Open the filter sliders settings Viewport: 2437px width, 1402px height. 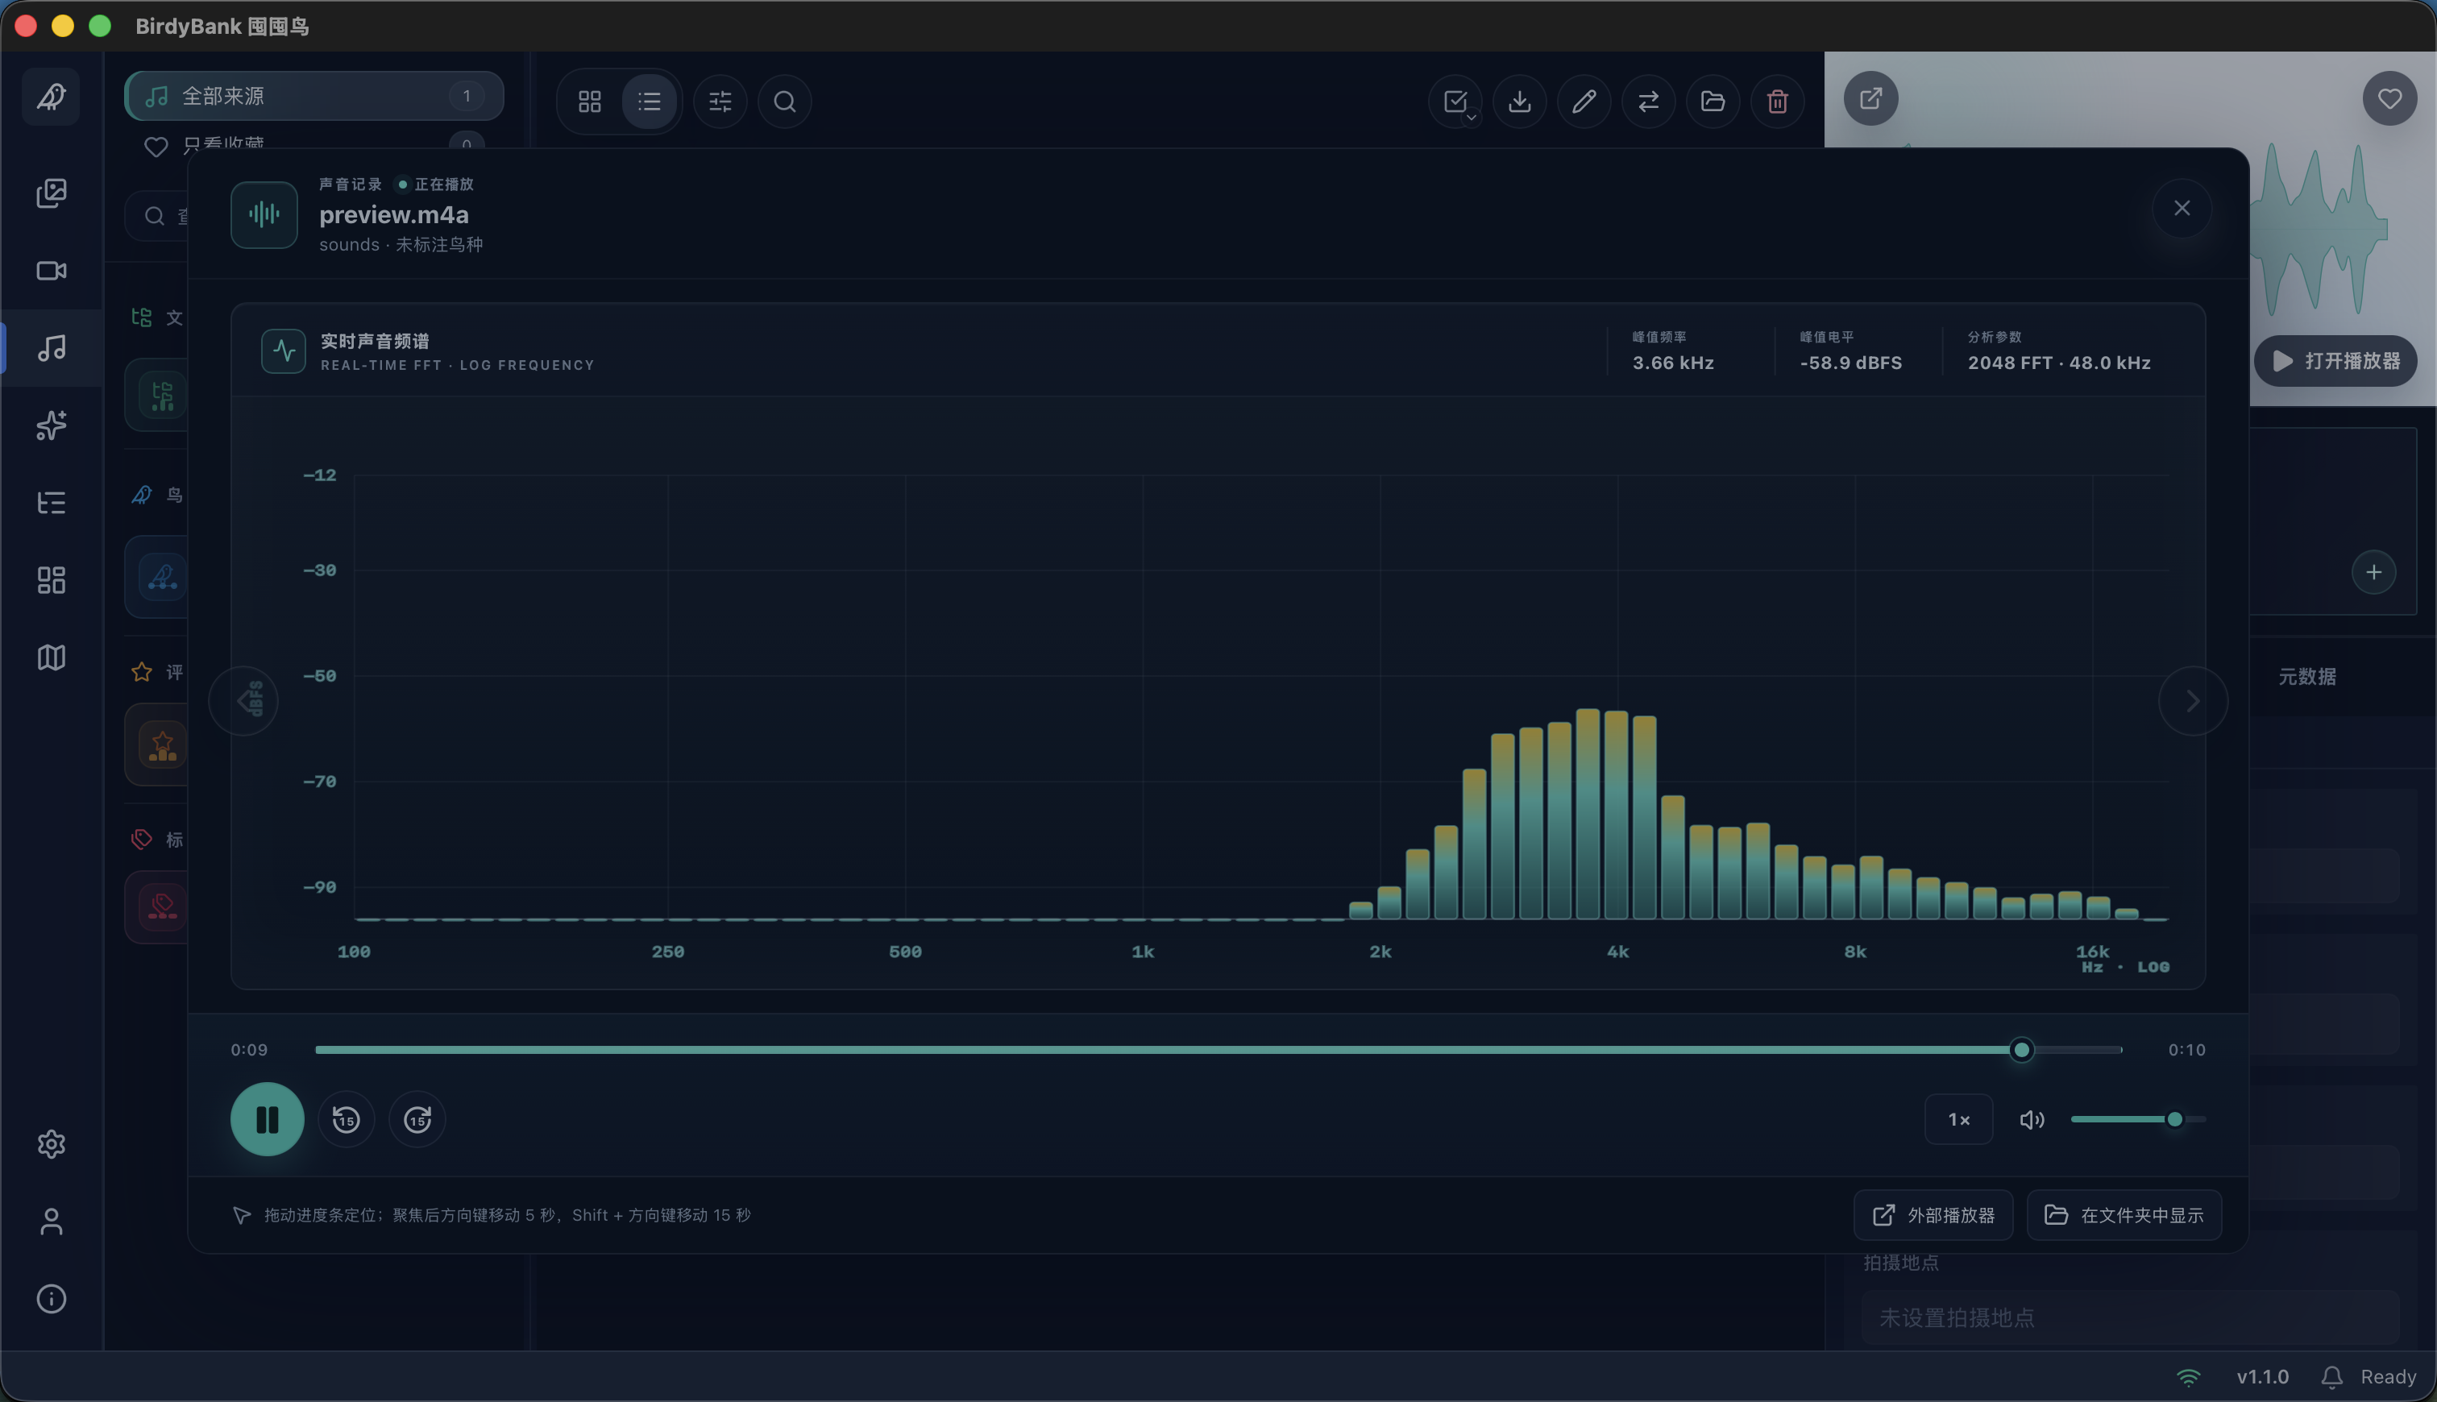tap(720, 101)
